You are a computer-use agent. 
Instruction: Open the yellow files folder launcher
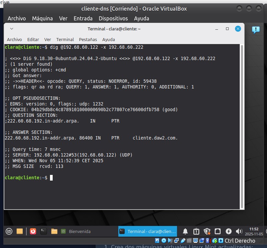tap(20, 231)
